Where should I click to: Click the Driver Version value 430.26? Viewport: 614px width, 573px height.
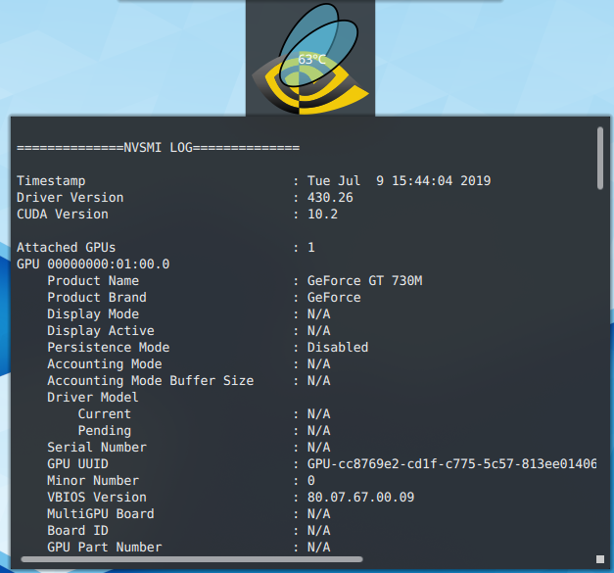[x=330, y=198]
